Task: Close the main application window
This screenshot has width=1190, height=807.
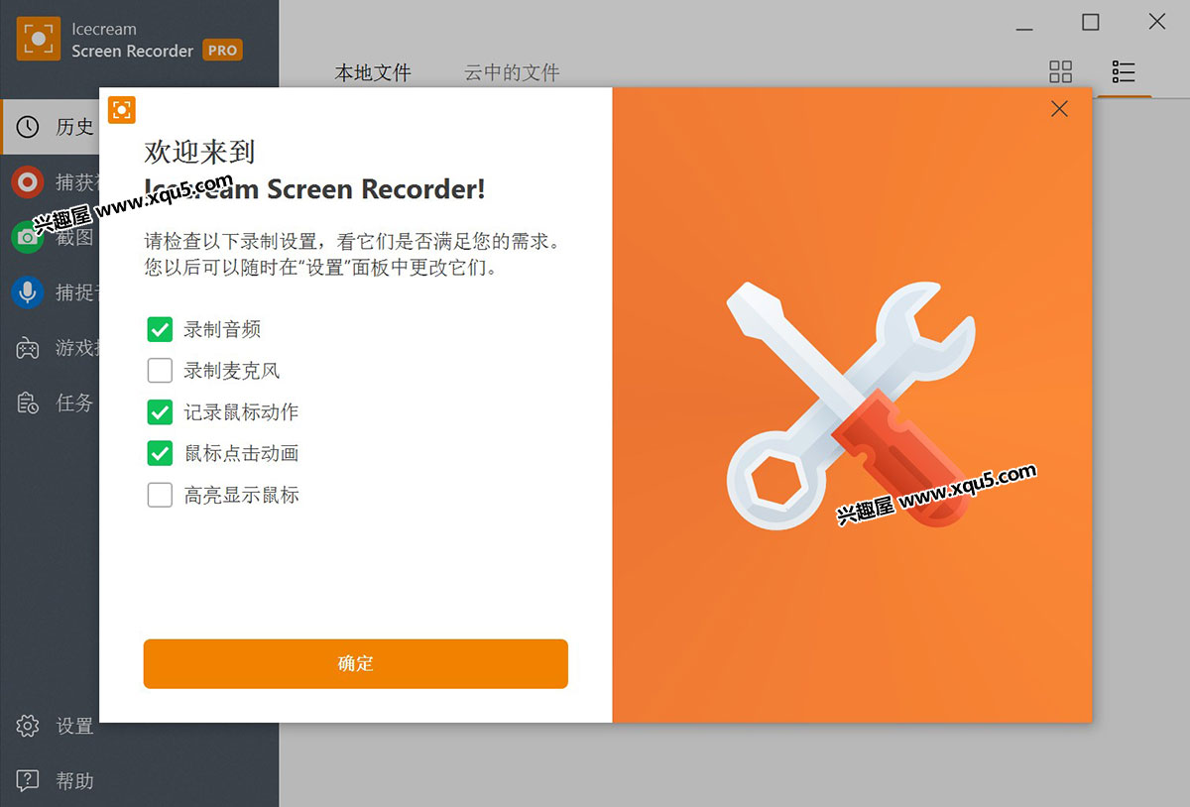Action: point(1157,22)
